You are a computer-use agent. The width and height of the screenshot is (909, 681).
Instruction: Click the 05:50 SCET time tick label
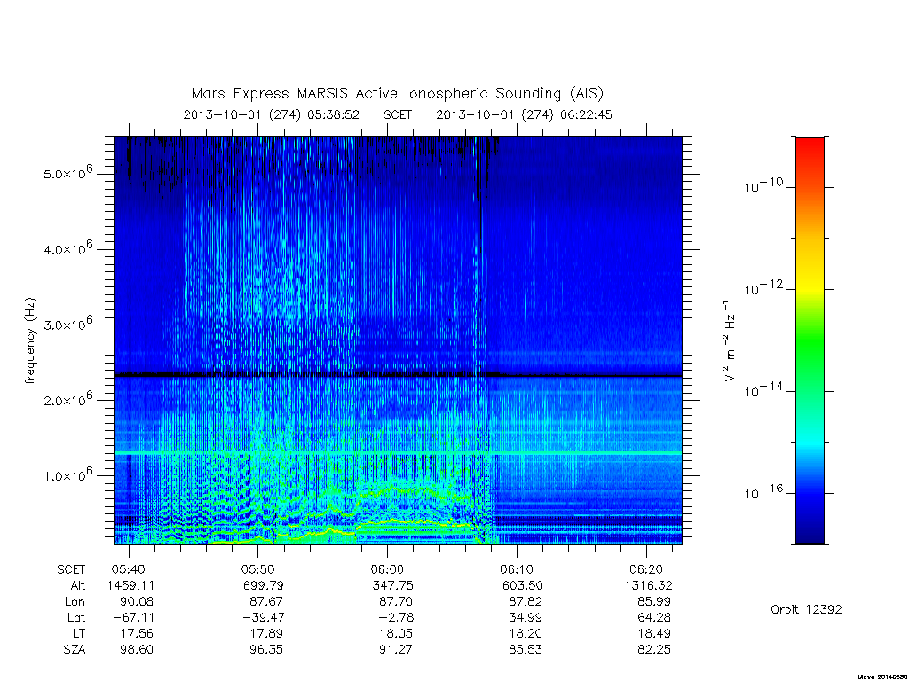click(258, 569)
